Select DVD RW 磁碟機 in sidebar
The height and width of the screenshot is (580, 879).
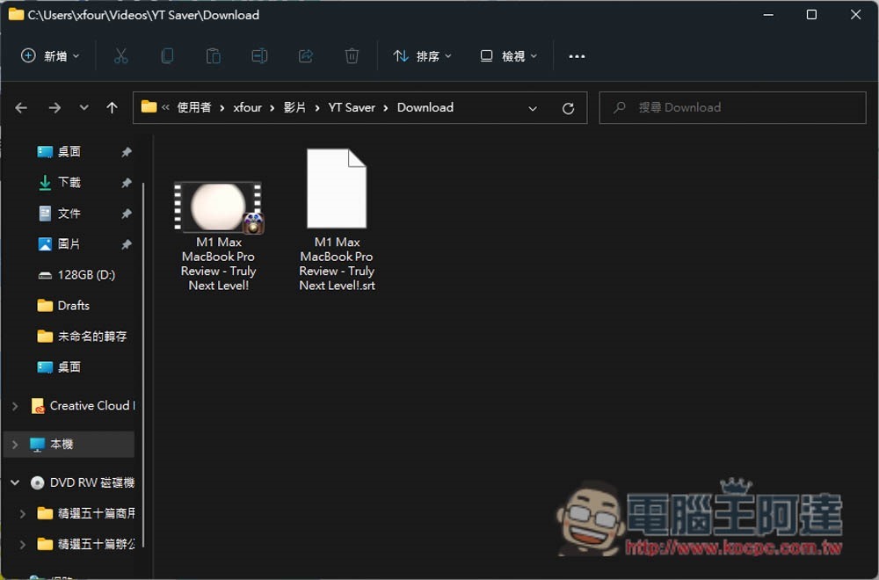(83, 482)
